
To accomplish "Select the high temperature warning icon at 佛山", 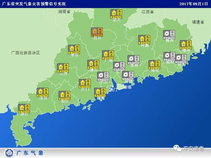I will pyautogui.click(x=93, y=64).
